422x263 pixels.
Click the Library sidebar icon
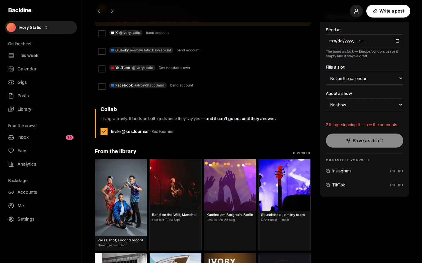point(11,109)
